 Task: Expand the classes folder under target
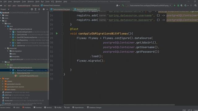pyautogui.click(x=3, y=81)
